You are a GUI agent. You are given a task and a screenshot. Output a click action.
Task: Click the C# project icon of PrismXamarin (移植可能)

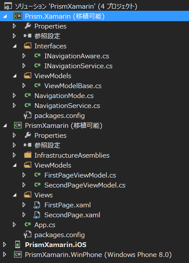coord(18,126)
